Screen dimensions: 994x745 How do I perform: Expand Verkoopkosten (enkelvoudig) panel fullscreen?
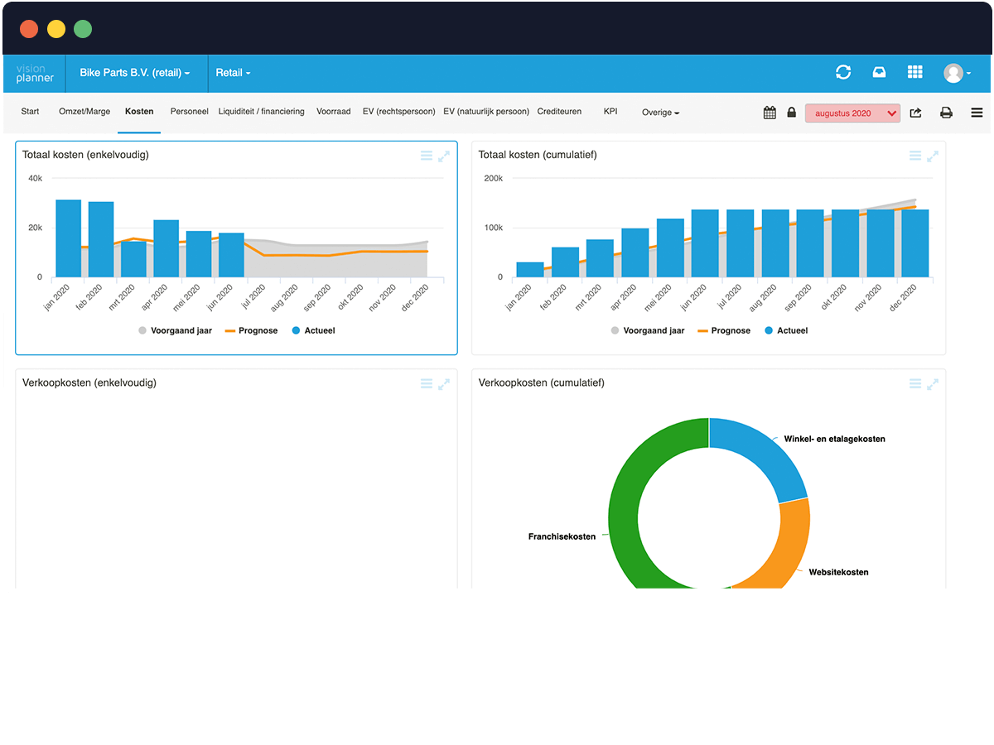[x=444, y=383]
